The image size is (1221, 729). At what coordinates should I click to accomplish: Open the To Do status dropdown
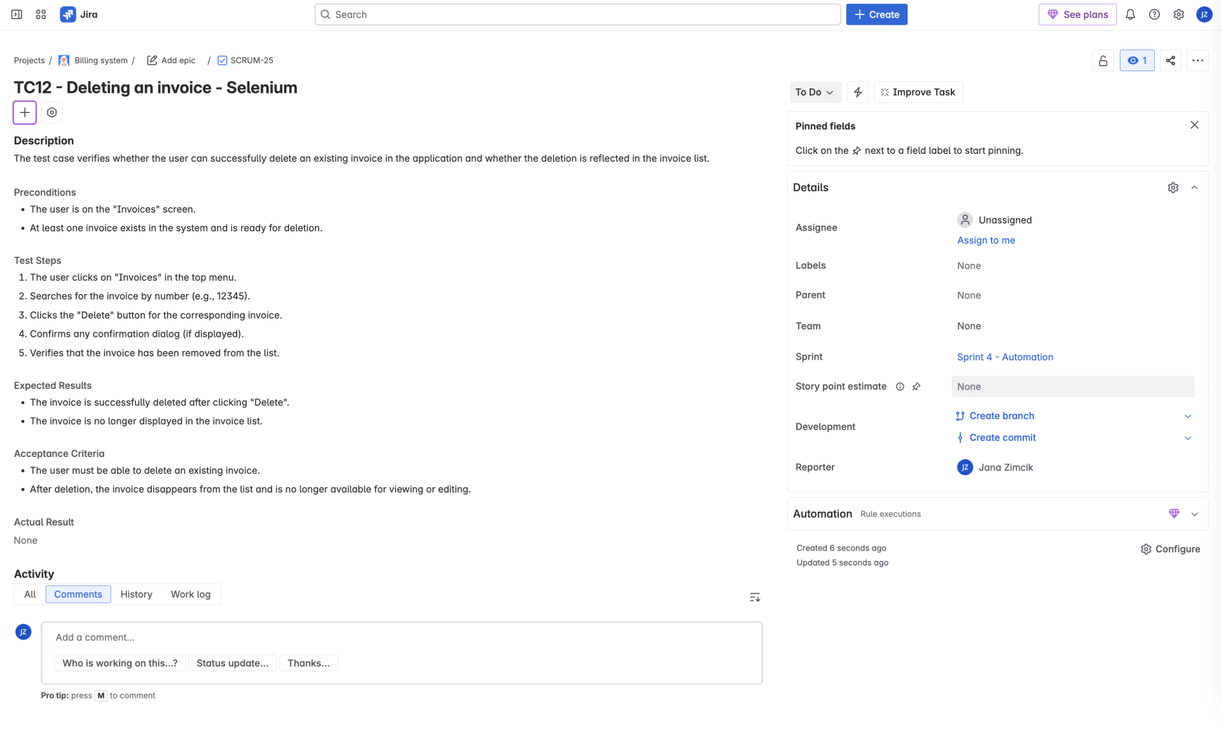pos(814,92)
